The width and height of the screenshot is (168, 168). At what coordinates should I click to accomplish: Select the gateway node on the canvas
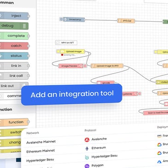130,93
